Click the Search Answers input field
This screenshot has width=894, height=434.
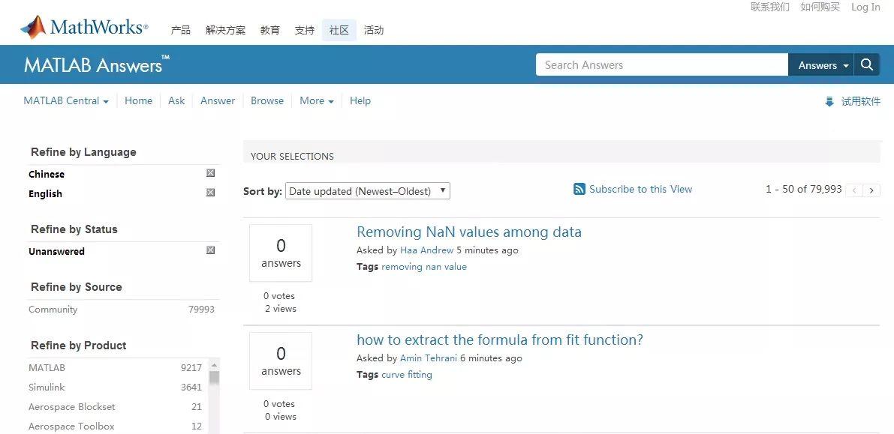click(661, 65)
